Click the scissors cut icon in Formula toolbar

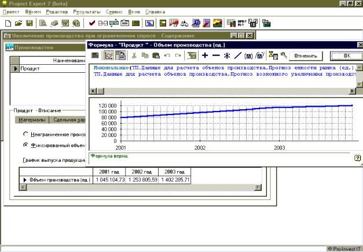pos(134,55)
